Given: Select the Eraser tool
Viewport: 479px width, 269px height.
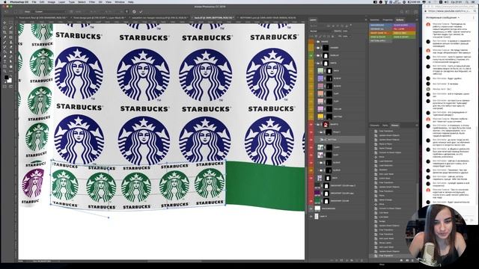Looking at the screenshot, I should tap(10, 47).
